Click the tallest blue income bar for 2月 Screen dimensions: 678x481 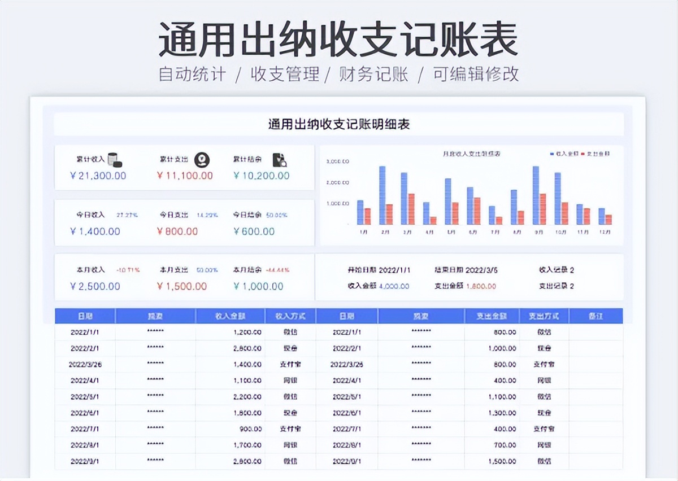click(x=383, y=195)
